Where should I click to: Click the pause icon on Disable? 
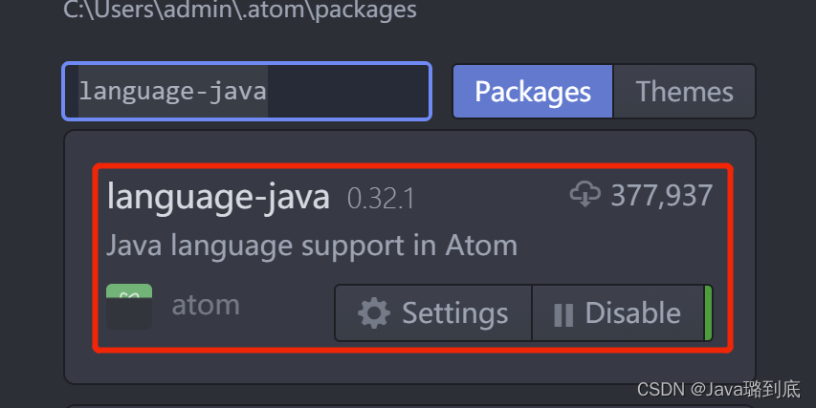(563, 315)
